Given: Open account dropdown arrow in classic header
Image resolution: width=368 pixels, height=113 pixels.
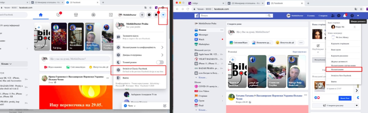Looking at the screenshot, I should (358, 16).
